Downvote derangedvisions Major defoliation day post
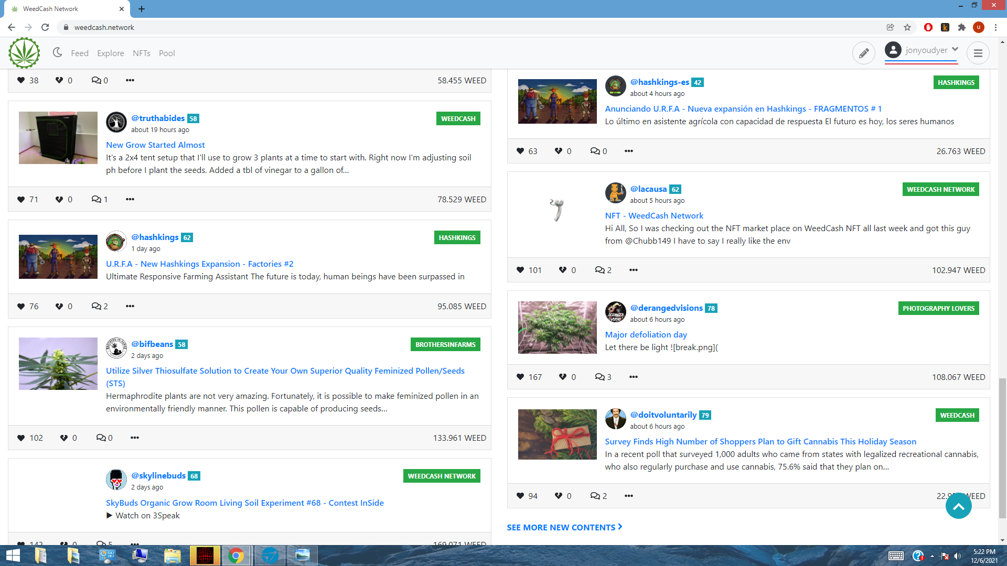 [563, 377]
